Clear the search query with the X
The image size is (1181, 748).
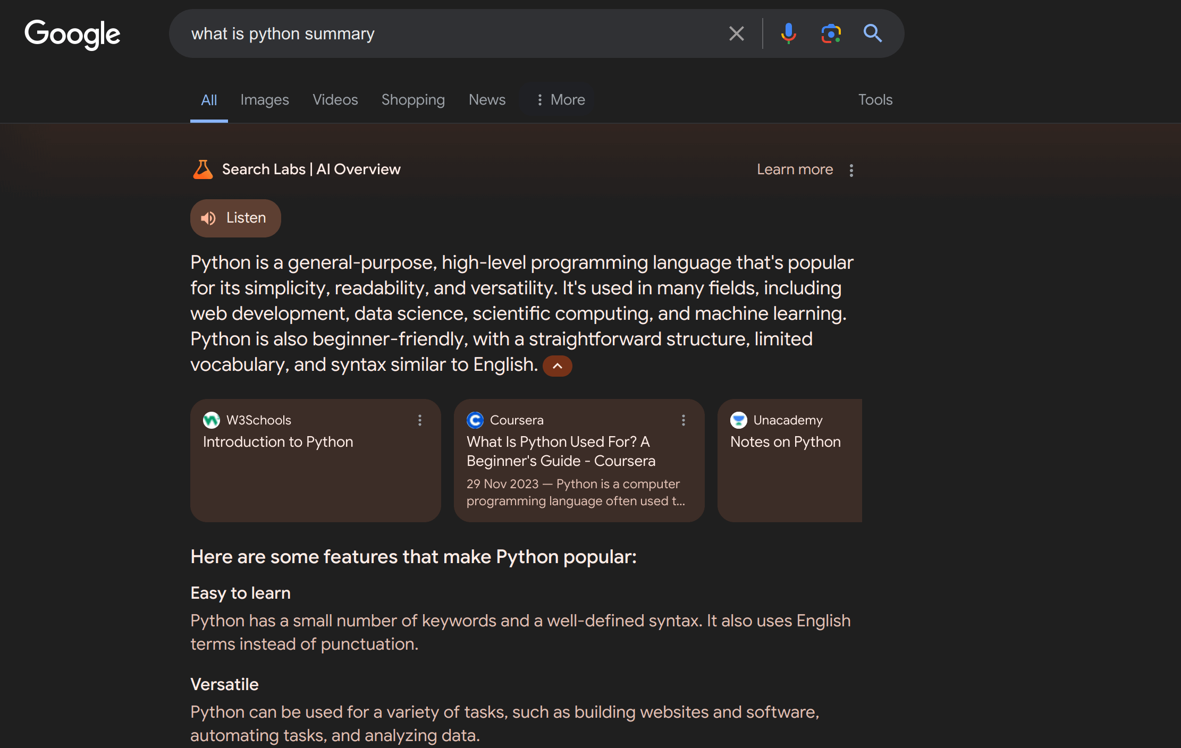click(736, 33)
